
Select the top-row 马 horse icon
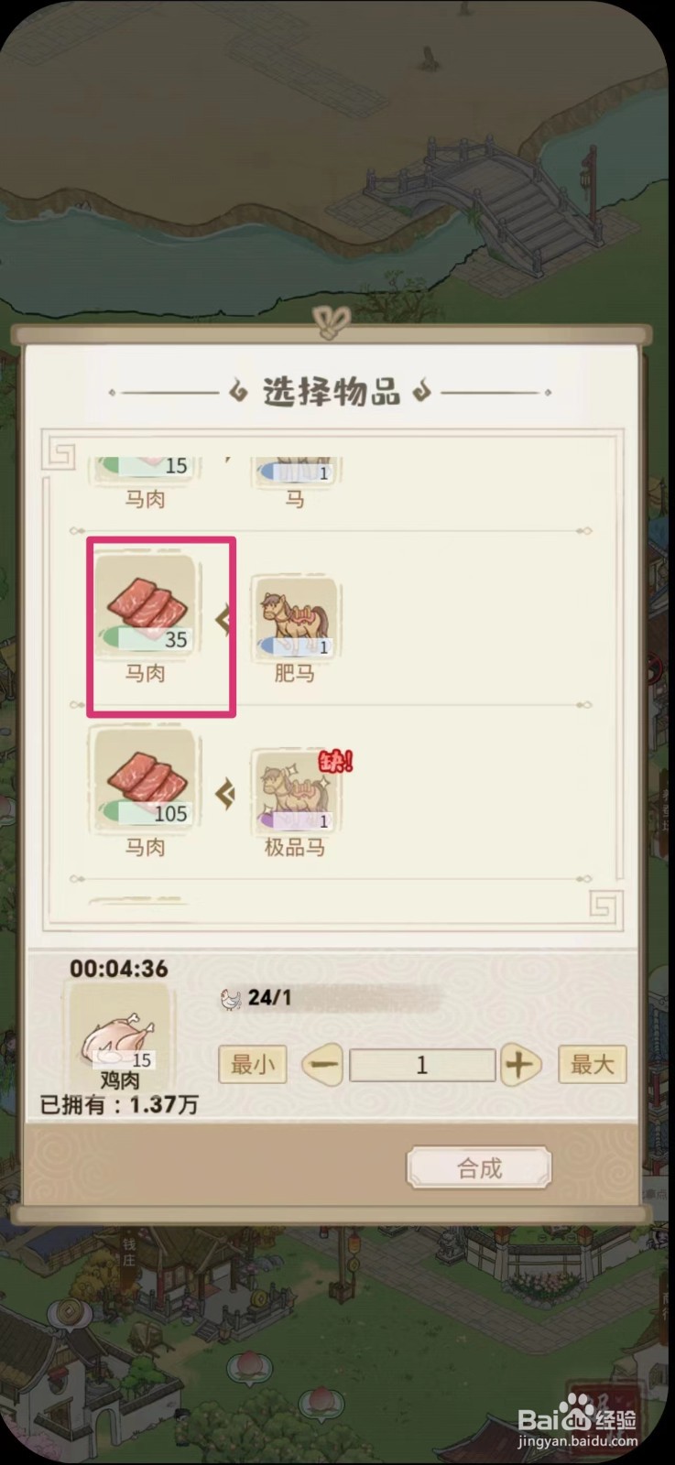click(x=295, y=471)
